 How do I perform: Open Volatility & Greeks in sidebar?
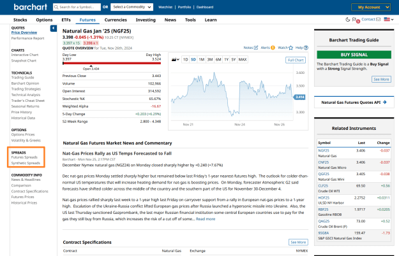pyautogui.click(x=26, y=140)
